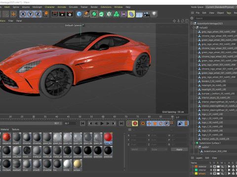Viewport: 237px width, 177px height.
Task: Toggle the Z axis lock button
Action: [x=38, y=14]
